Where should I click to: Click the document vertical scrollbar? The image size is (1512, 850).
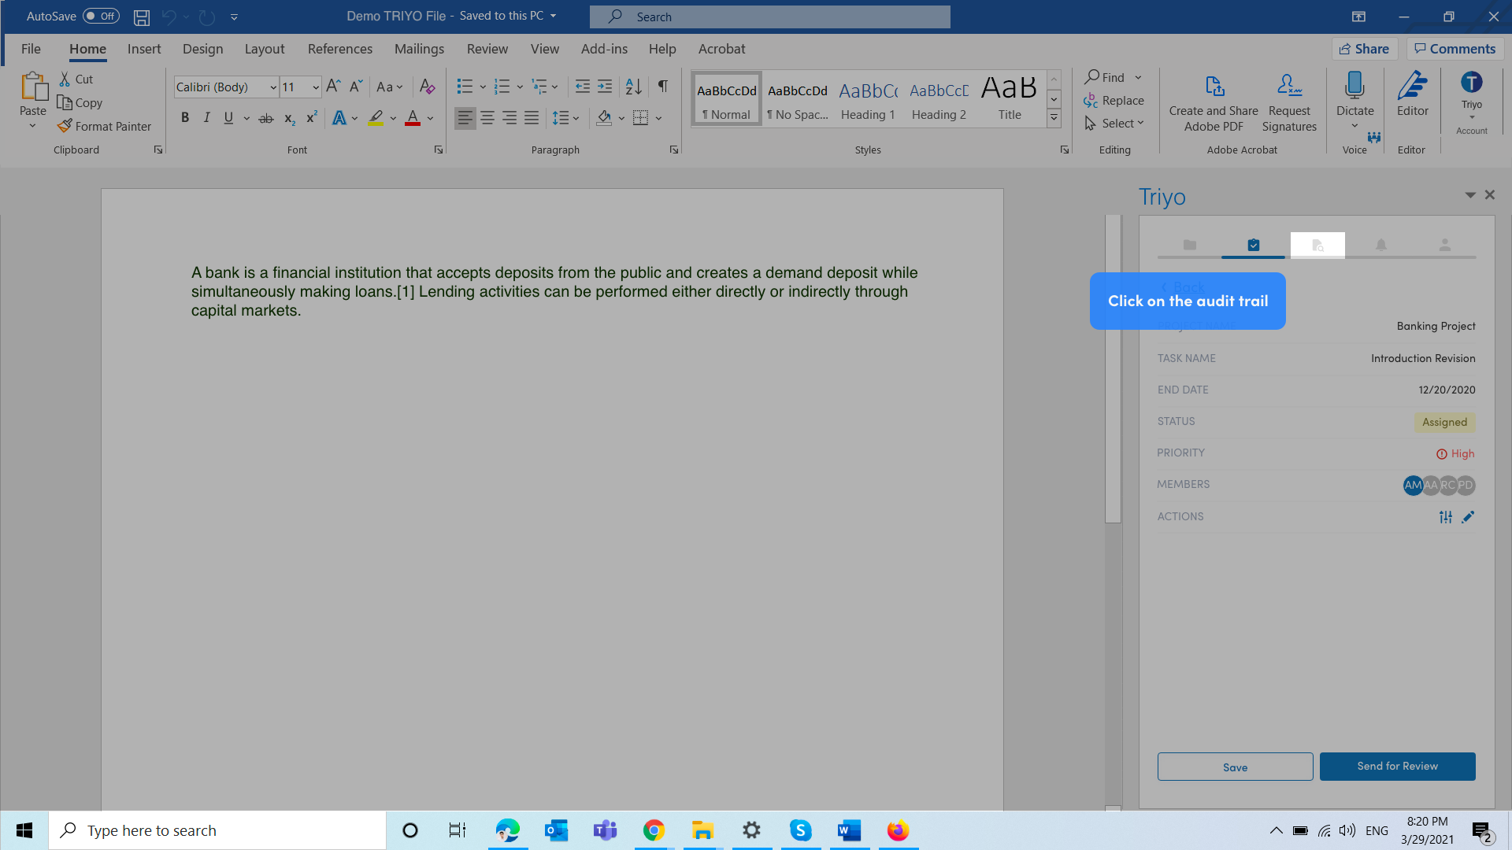tap(1113, 368)
